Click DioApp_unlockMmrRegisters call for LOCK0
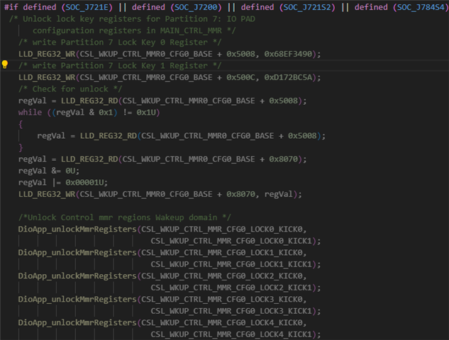The height and width of the screenshot is (340, 449). 77,229
